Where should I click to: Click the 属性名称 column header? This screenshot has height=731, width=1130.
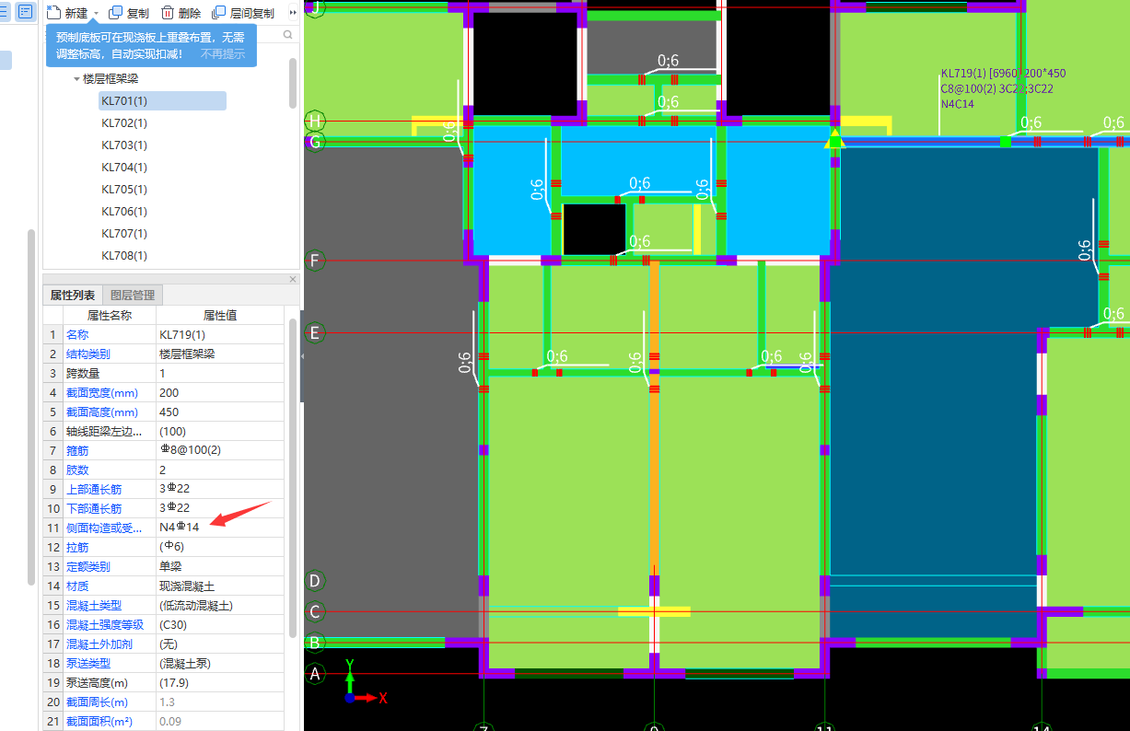click(x=109, y=315)
